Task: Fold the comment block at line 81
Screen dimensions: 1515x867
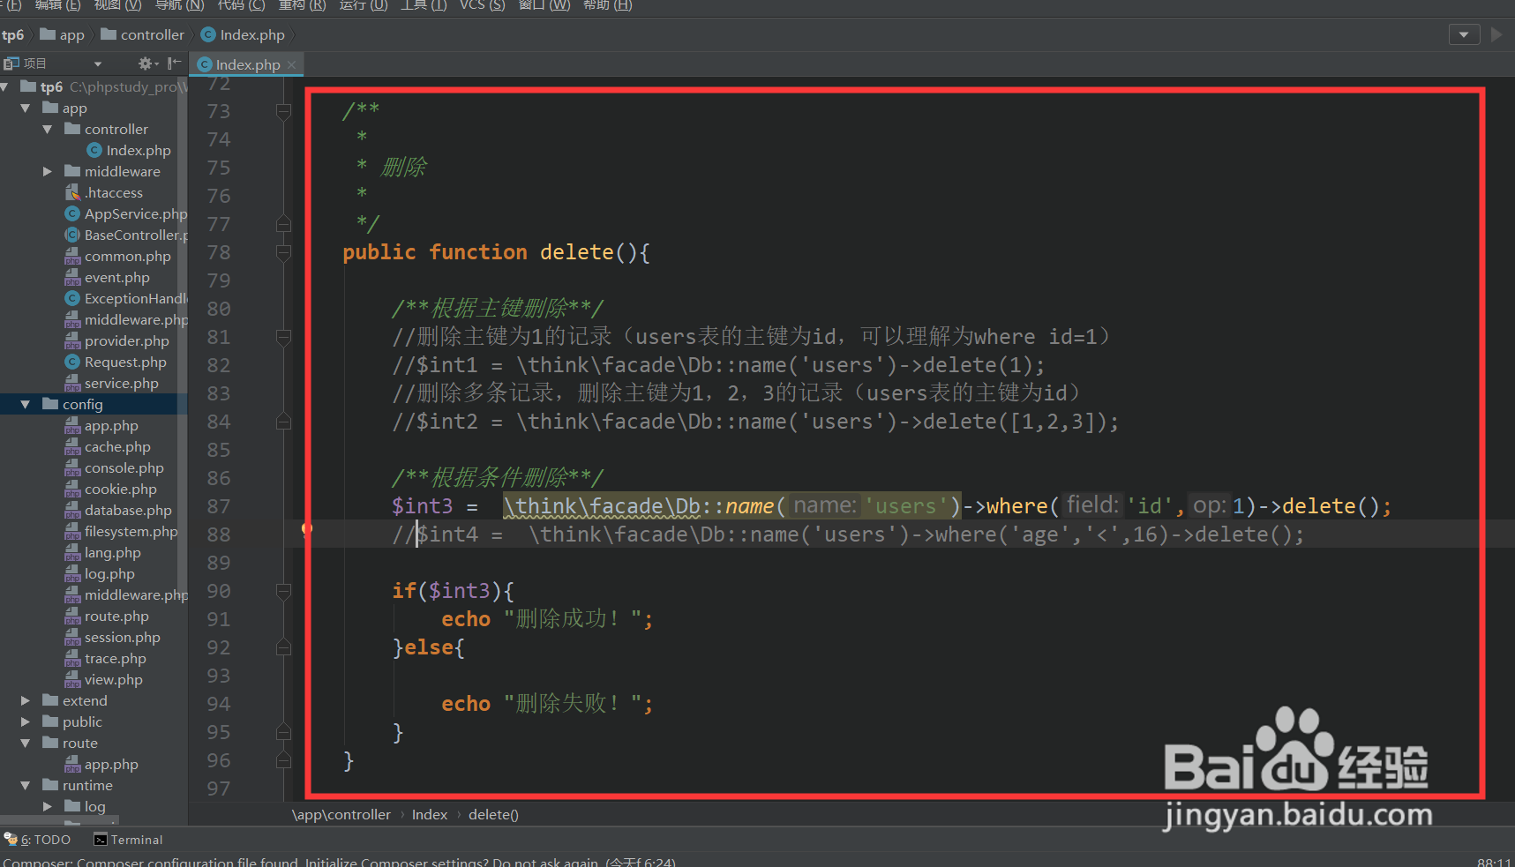Action: click(283, 337)
